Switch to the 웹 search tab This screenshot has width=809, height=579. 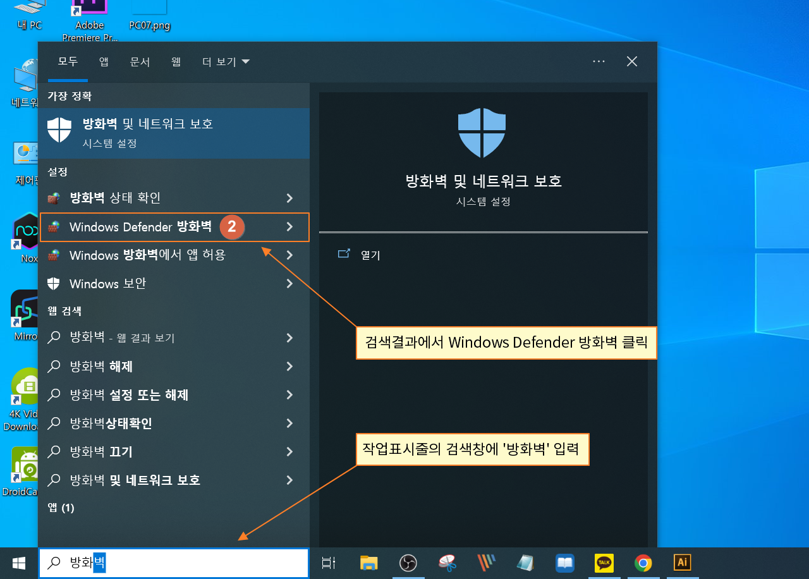(x=176, y=62)
